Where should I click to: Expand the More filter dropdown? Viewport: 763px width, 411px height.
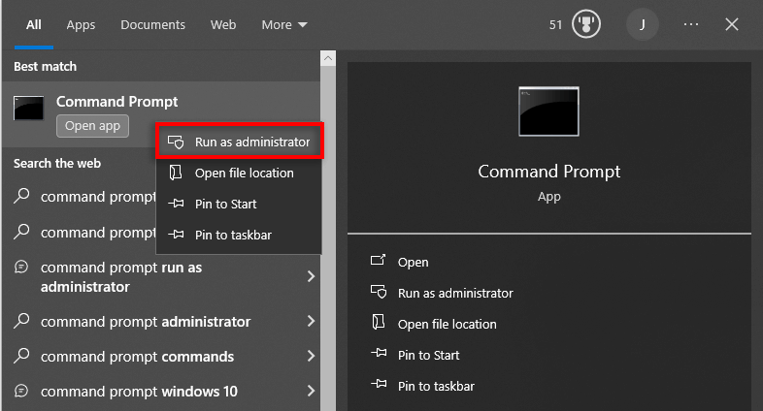point(284,25)
